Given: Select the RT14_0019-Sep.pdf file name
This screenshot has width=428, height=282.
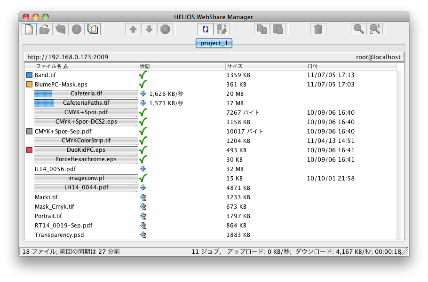Looking at the screenshot, I should 63,226.
